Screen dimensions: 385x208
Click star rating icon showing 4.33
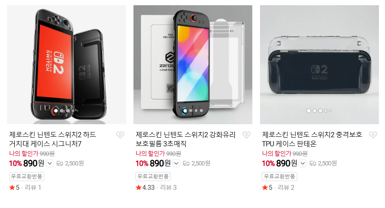point(138,188)
